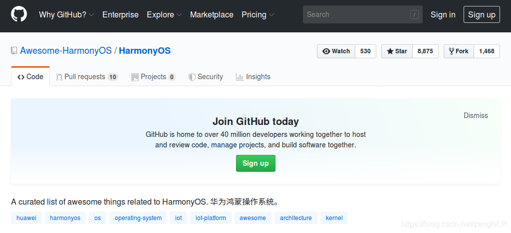The image size is (511, 233).
Task: Open the GitHub homepage via Octocat logo
Action: (19, 14)
